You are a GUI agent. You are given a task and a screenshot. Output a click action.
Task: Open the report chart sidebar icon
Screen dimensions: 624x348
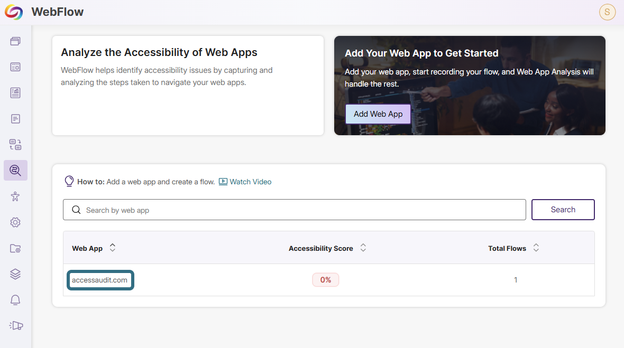(x=15, y=93)
